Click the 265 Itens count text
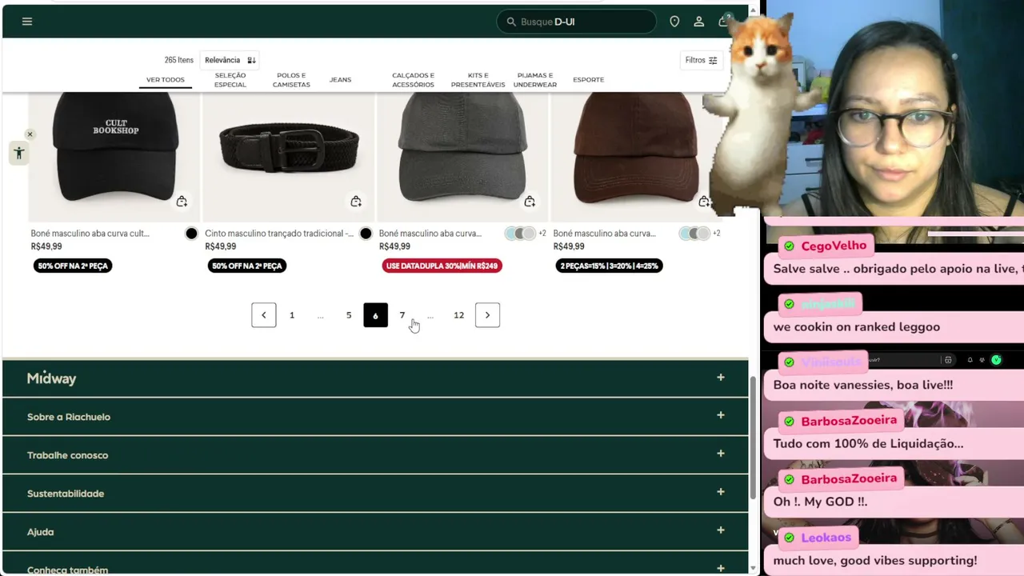 point(179,60)
